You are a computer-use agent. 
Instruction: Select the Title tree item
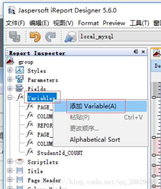point(35,171)
